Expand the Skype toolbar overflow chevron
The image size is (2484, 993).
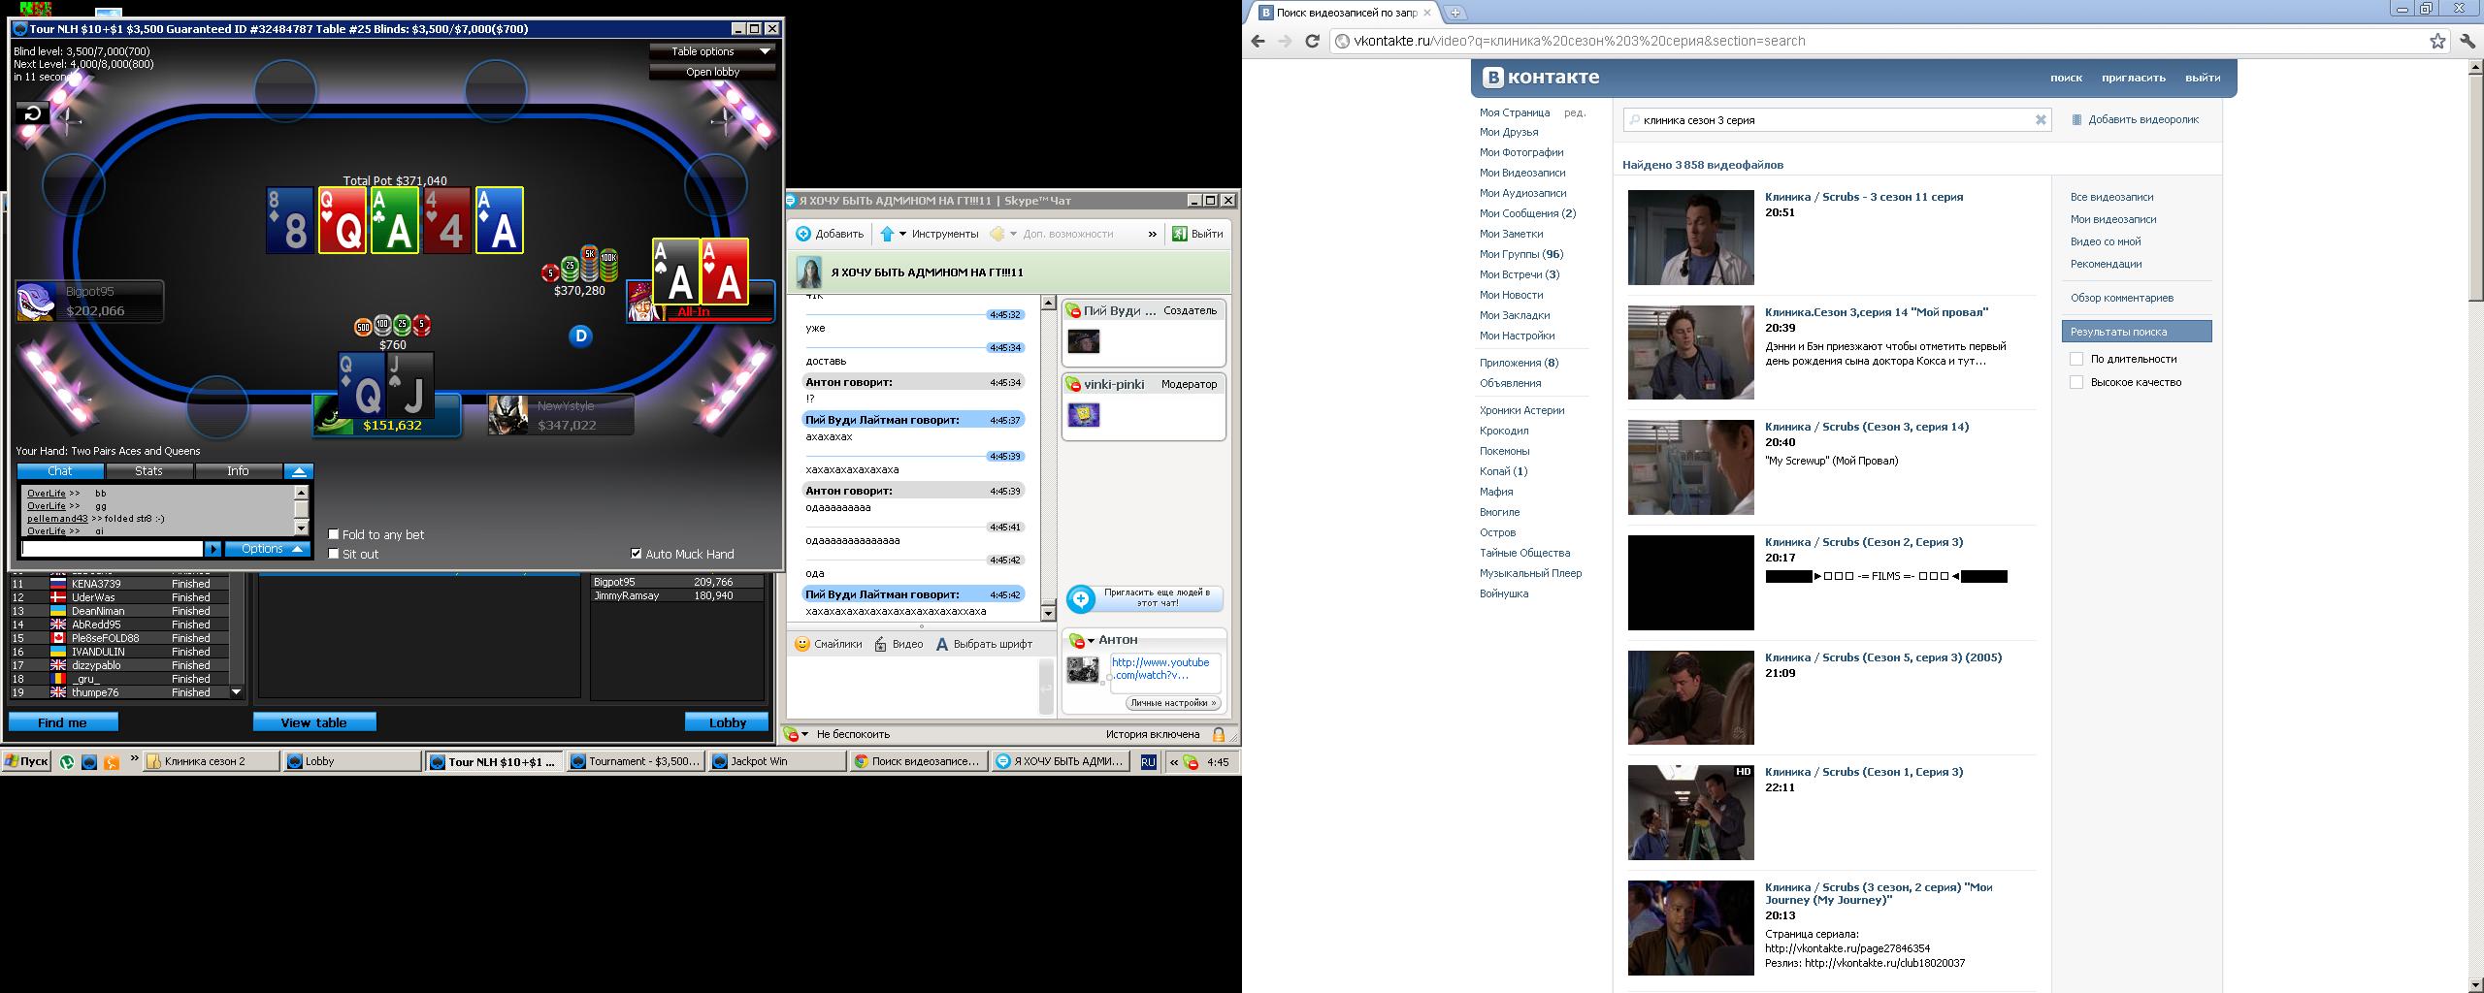1152,234
